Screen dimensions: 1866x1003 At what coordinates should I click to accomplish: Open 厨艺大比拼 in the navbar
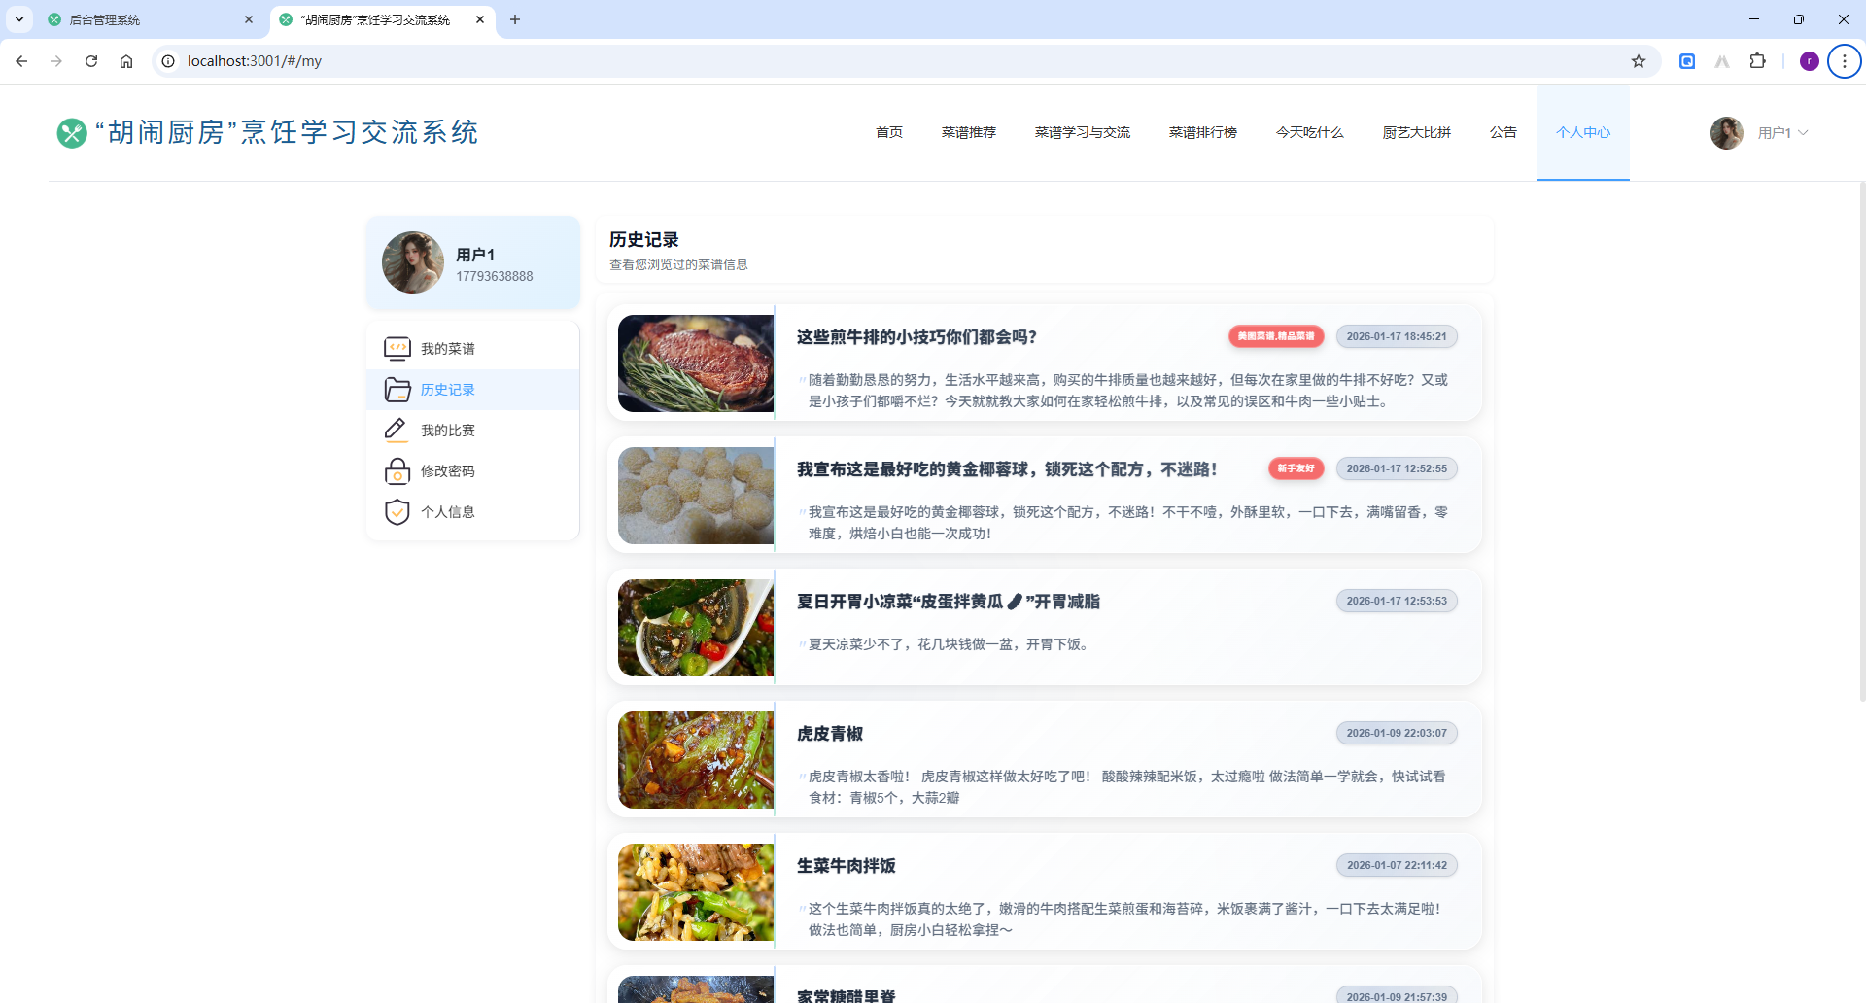click(x=1417, y=132)
